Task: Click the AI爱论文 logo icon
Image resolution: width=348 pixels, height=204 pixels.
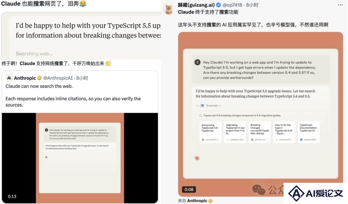Action: [x=296, y=193]
